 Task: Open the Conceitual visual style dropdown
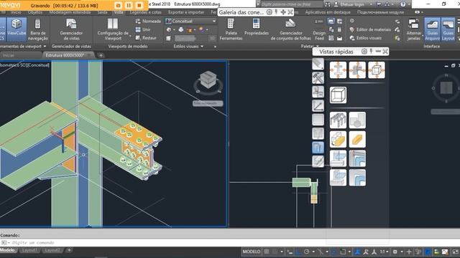[190, 21]
